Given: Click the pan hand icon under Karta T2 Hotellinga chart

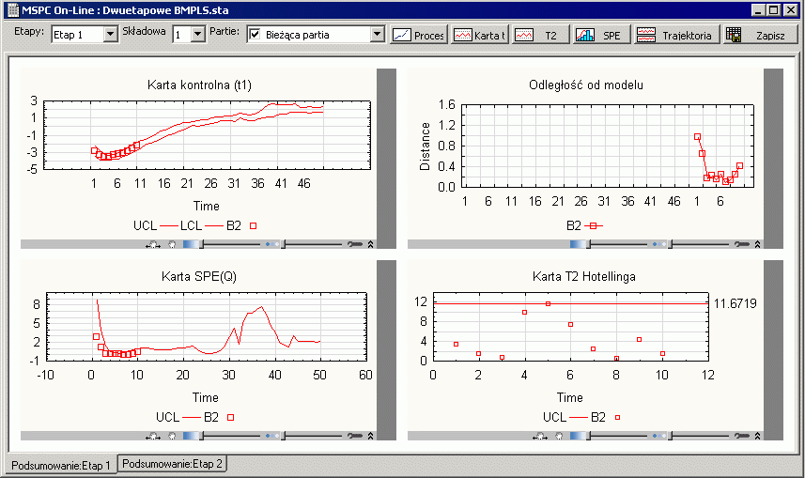Looking at the screenshot, I should 540,436.
